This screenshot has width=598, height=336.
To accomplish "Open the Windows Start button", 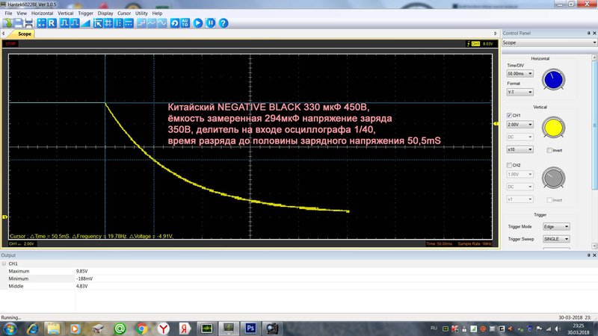I will 10,329.
